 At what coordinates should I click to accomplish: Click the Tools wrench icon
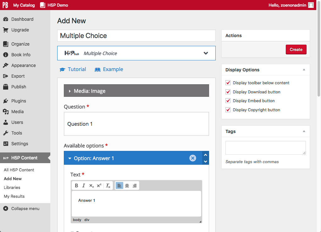point(6,133)
